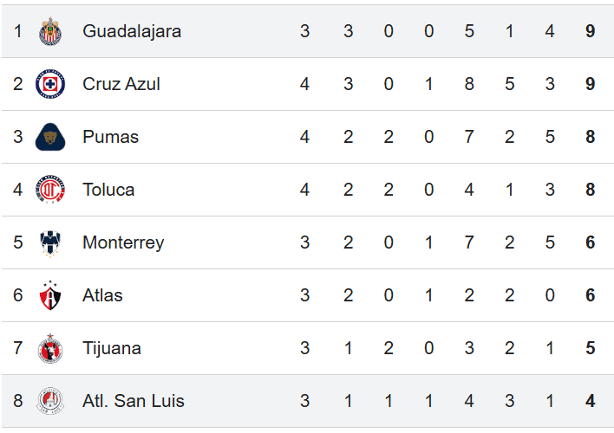This screenshot has width=614, height=433.
Task: Click position number 8 in standings
Action: click(x=18, y=401)
